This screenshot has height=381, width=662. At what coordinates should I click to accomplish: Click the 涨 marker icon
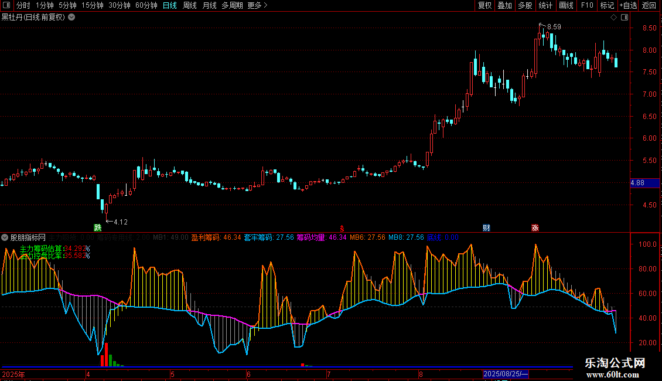(x=535, y=227)
